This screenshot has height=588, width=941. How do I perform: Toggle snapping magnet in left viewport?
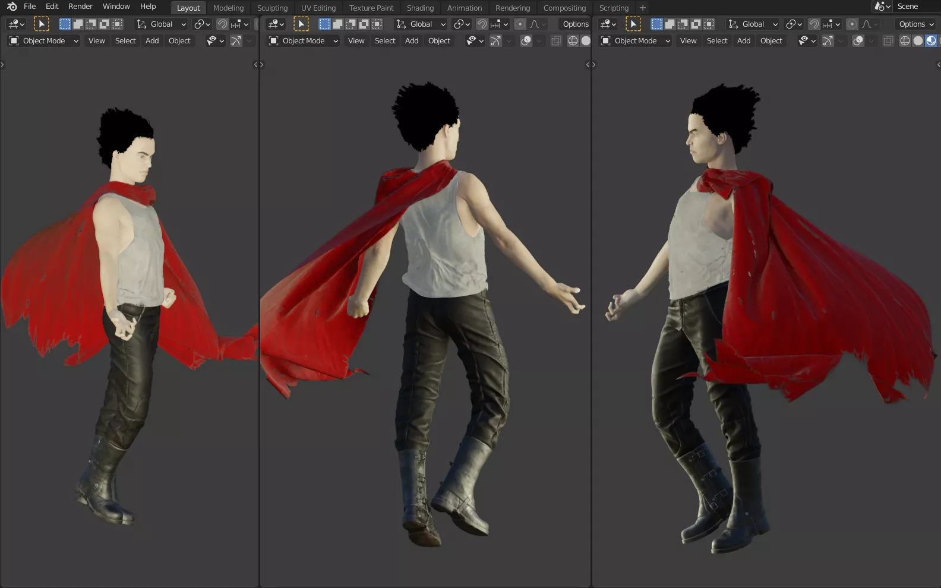click(222, 24)
